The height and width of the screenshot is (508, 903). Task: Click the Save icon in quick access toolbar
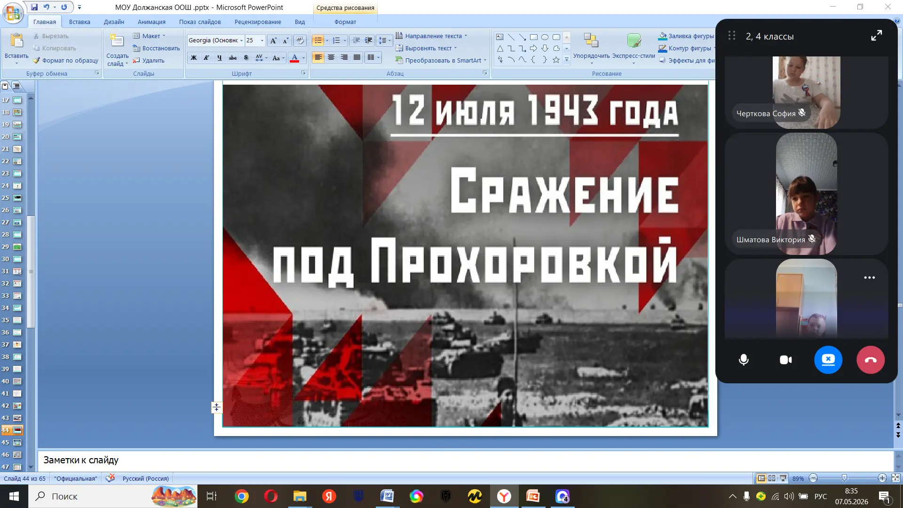34,7
